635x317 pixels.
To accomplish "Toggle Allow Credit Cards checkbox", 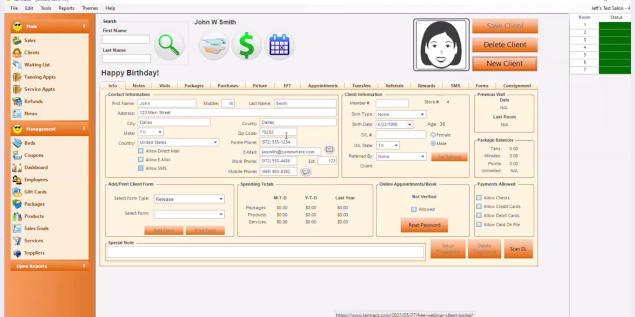I will coord(479,206).
